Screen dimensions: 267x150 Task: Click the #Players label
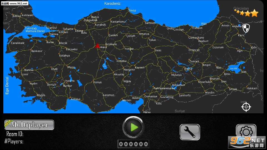pos(14,141)
